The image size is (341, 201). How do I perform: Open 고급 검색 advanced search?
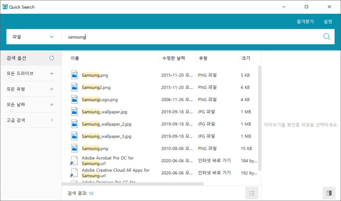coord(52,120)
